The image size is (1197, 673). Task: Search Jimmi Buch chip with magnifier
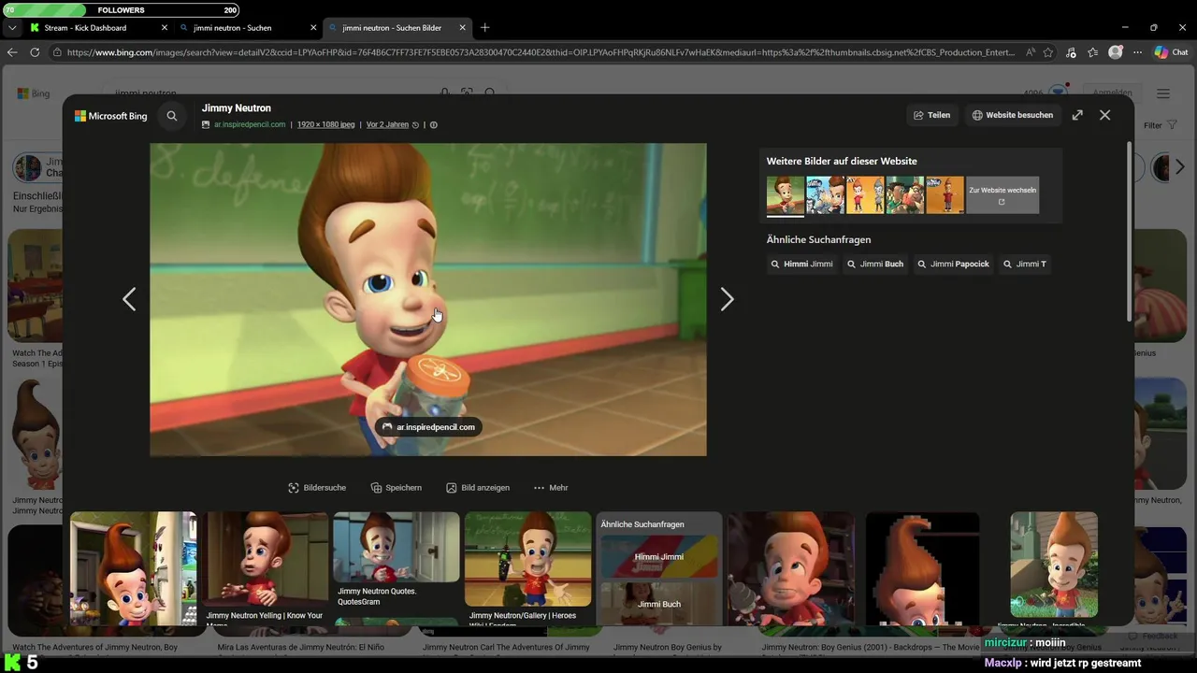point(875,264)
